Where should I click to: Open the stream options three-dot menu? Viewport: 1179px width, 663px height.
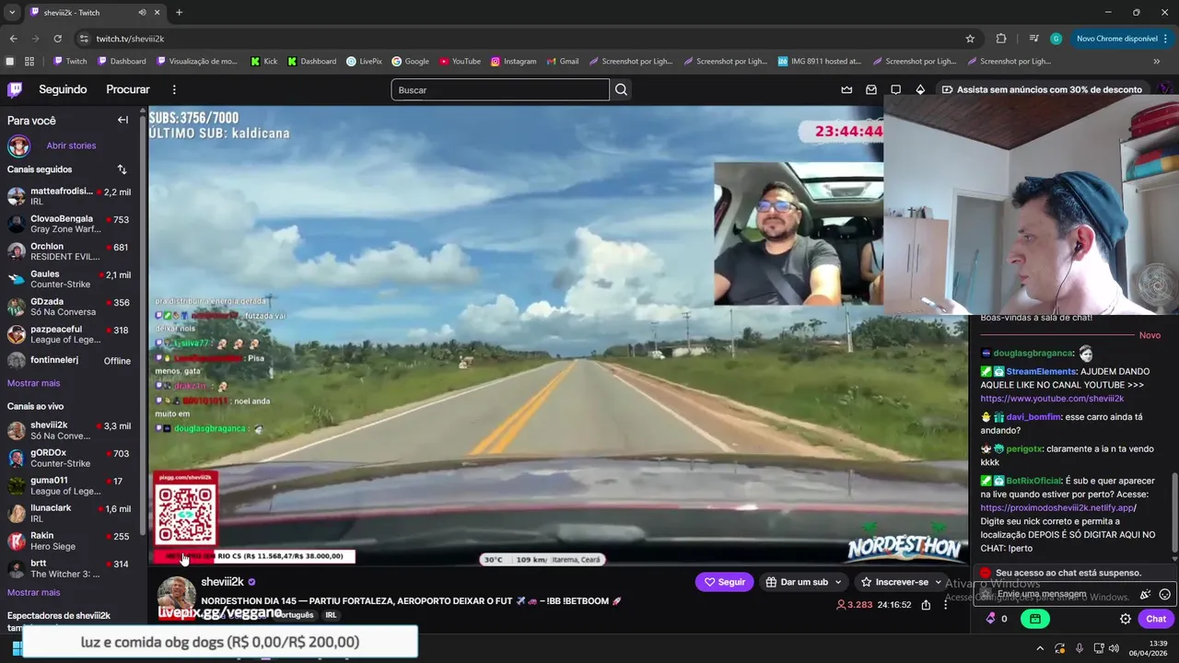[x=945, y=605]
